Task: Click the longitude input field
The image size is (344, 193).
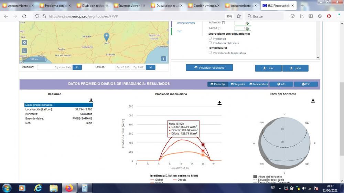Action: [x=138, y=67]
